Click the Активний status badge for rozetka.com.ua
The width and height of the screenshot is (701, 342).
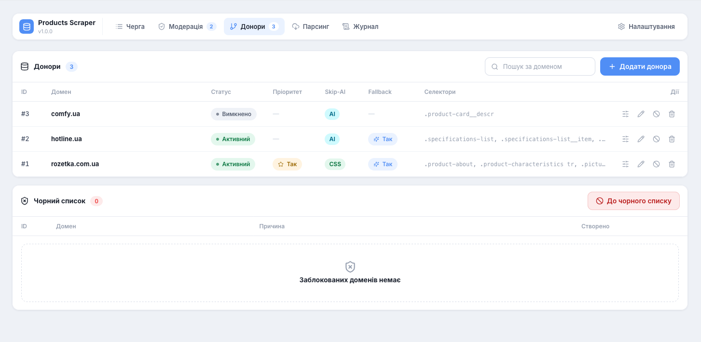click(233, 164)
